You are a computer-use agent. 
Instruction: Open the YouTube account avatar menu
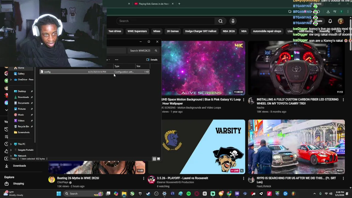341,21
